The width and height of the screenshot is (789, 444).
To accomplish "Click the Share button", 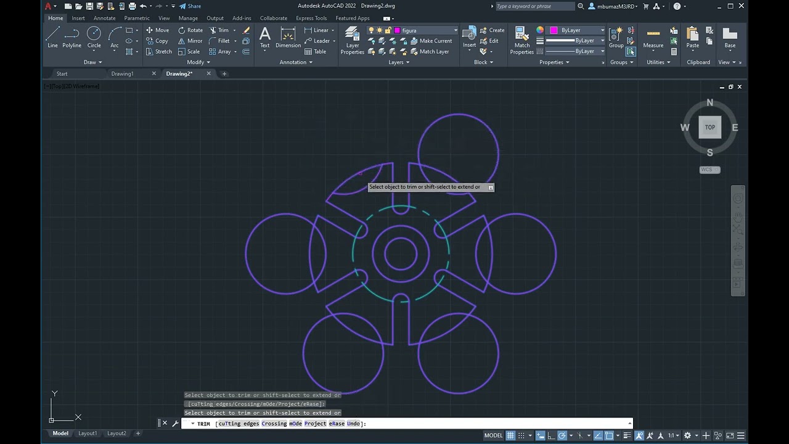I will (x=190, y=6).
